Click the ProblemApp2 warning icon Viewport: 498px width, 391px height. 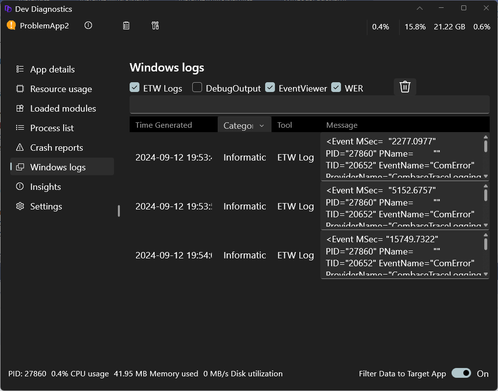11,25
